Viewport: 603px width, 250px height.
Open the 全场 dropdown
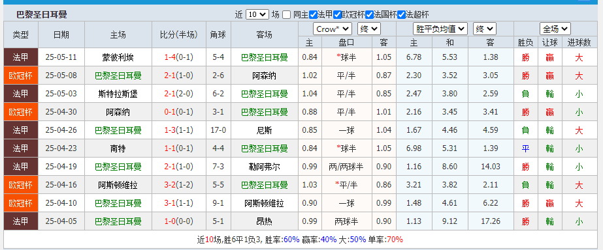(555, 29)
